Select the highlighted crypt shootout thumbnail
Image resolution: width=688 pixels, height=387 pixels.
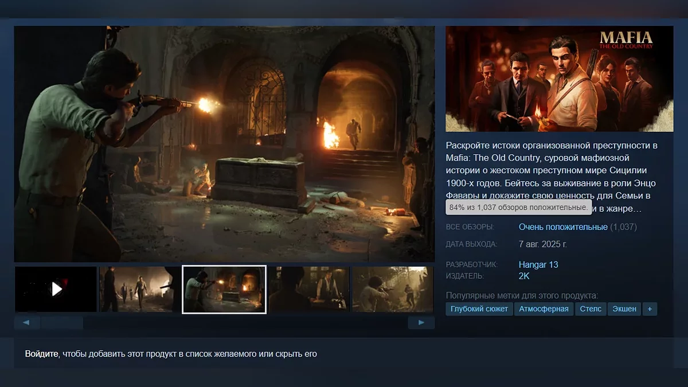(224, 289)
